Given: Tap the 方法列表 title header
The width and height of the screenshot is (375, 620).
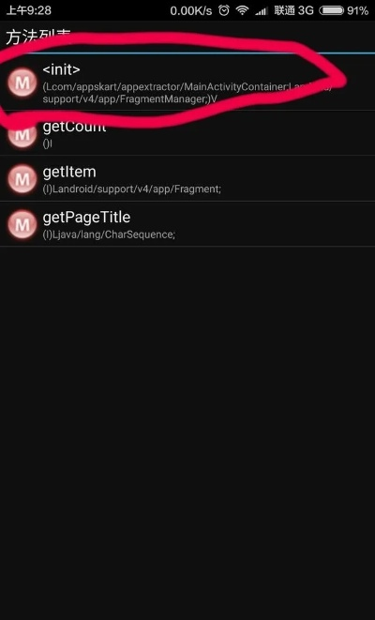Looking at the screenshot, I should click(38, 38).
